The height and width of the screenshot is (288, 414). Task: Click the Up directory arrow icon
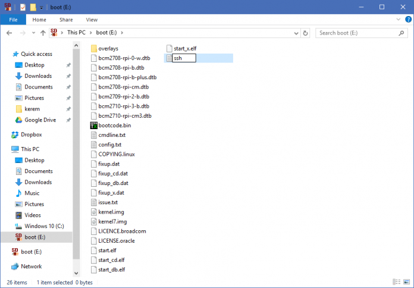click(x=43, y=33)
